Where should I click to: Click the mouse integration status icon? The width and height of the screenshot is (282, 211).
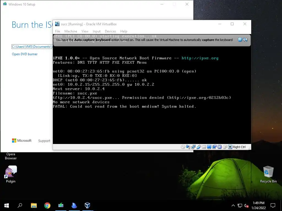point(225,147)
